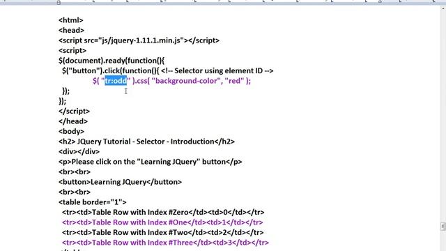Click the h2 "JQuery Tutorial - Selector - Introduction" line
The image size is (446, 251).
pyautogui.click(x=147, y=142)
